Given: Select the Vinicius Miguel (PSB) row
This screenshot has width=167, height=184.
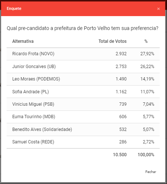Looking at the screenshot, I should 83,104.
